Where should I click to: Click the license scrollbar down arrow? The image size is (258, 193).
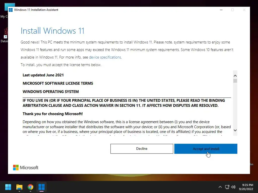click(x=235, y=130)
